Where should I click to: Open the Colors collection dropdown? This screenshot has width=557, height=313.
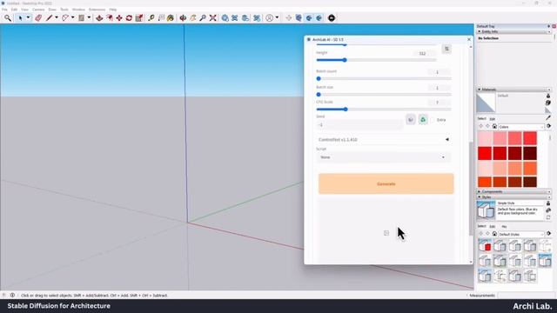(x=521, y=127)
